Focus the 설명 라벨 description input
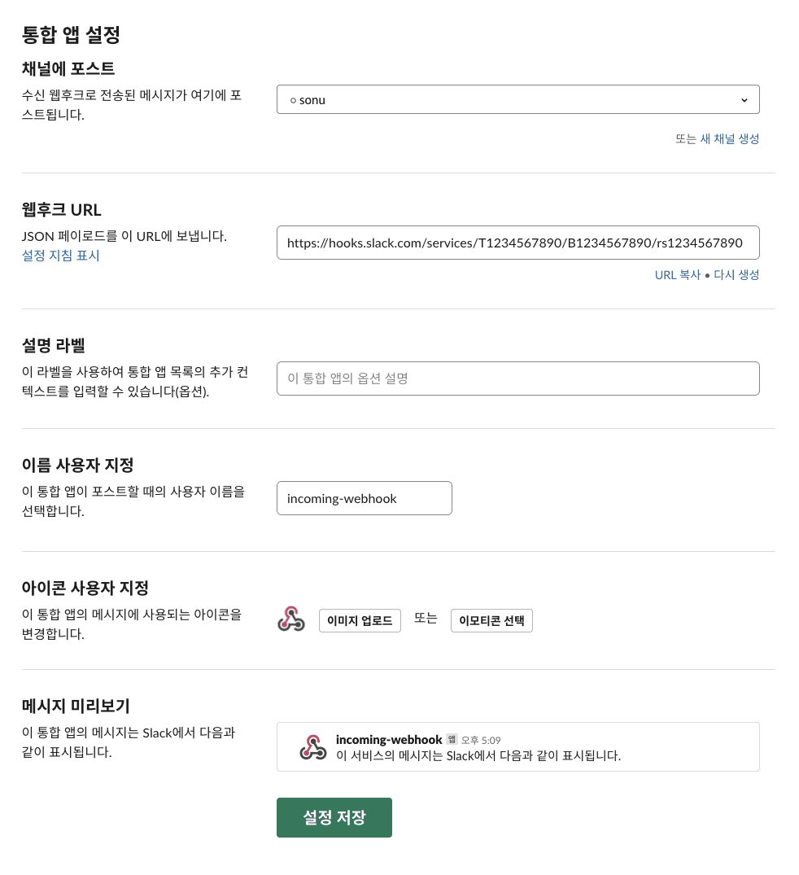Image resolution: width=799 pixels, height=875 pixels. tap(517, 378)
